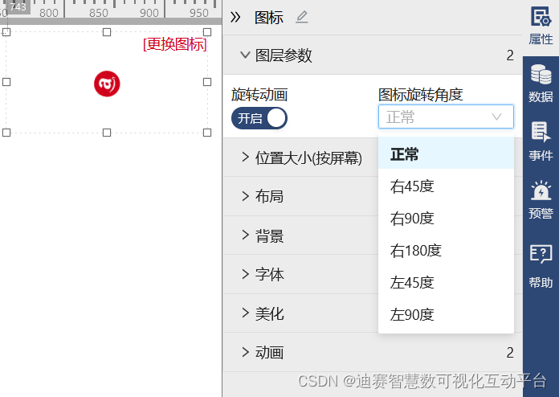Viewport: 559px width, 397px height.
Task: Collapse the panel with double-arrow icon
Action: (235, 17)
